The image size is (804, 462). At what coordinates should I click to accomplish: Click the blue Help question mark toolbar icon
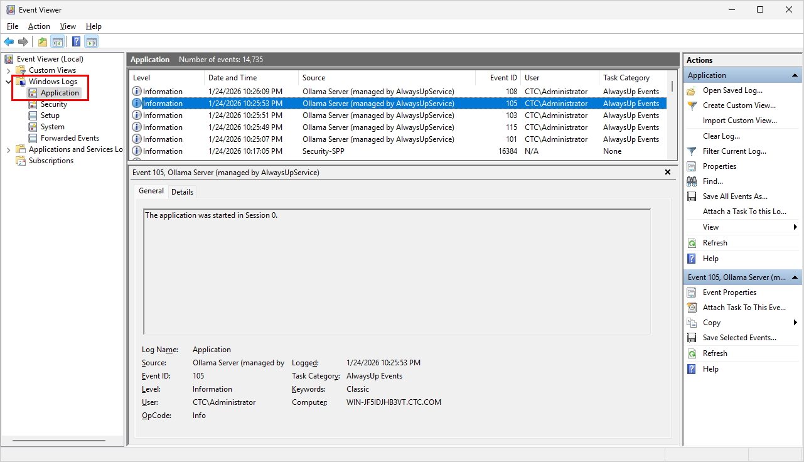coord(76,42)
